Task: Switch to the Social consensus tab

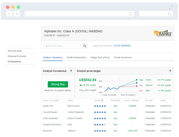Action: [123, 57]
